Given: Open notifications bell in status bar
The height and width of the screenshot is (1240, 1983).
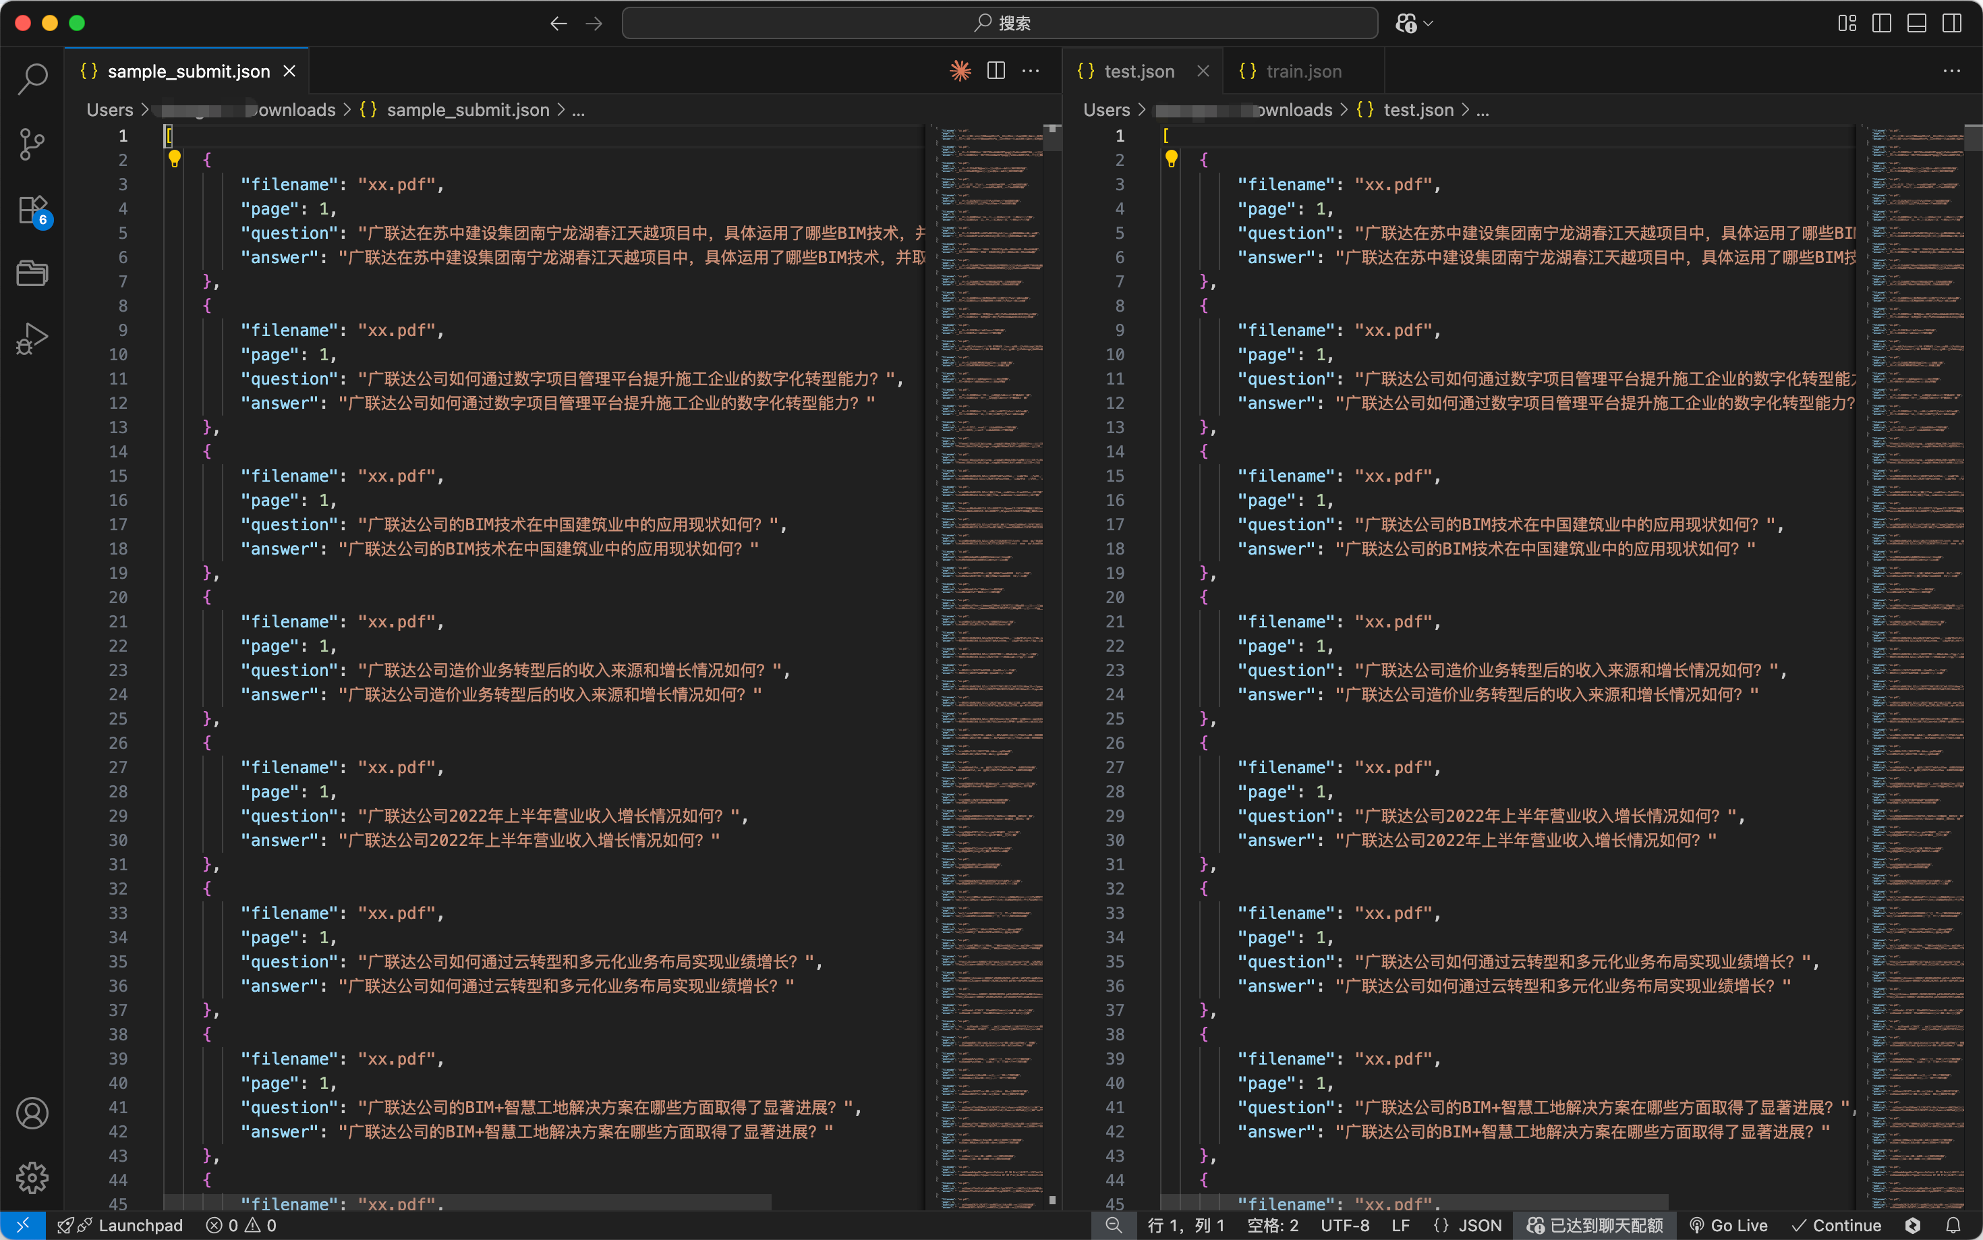Looking at the screenshot, I should (1953, 1225).
